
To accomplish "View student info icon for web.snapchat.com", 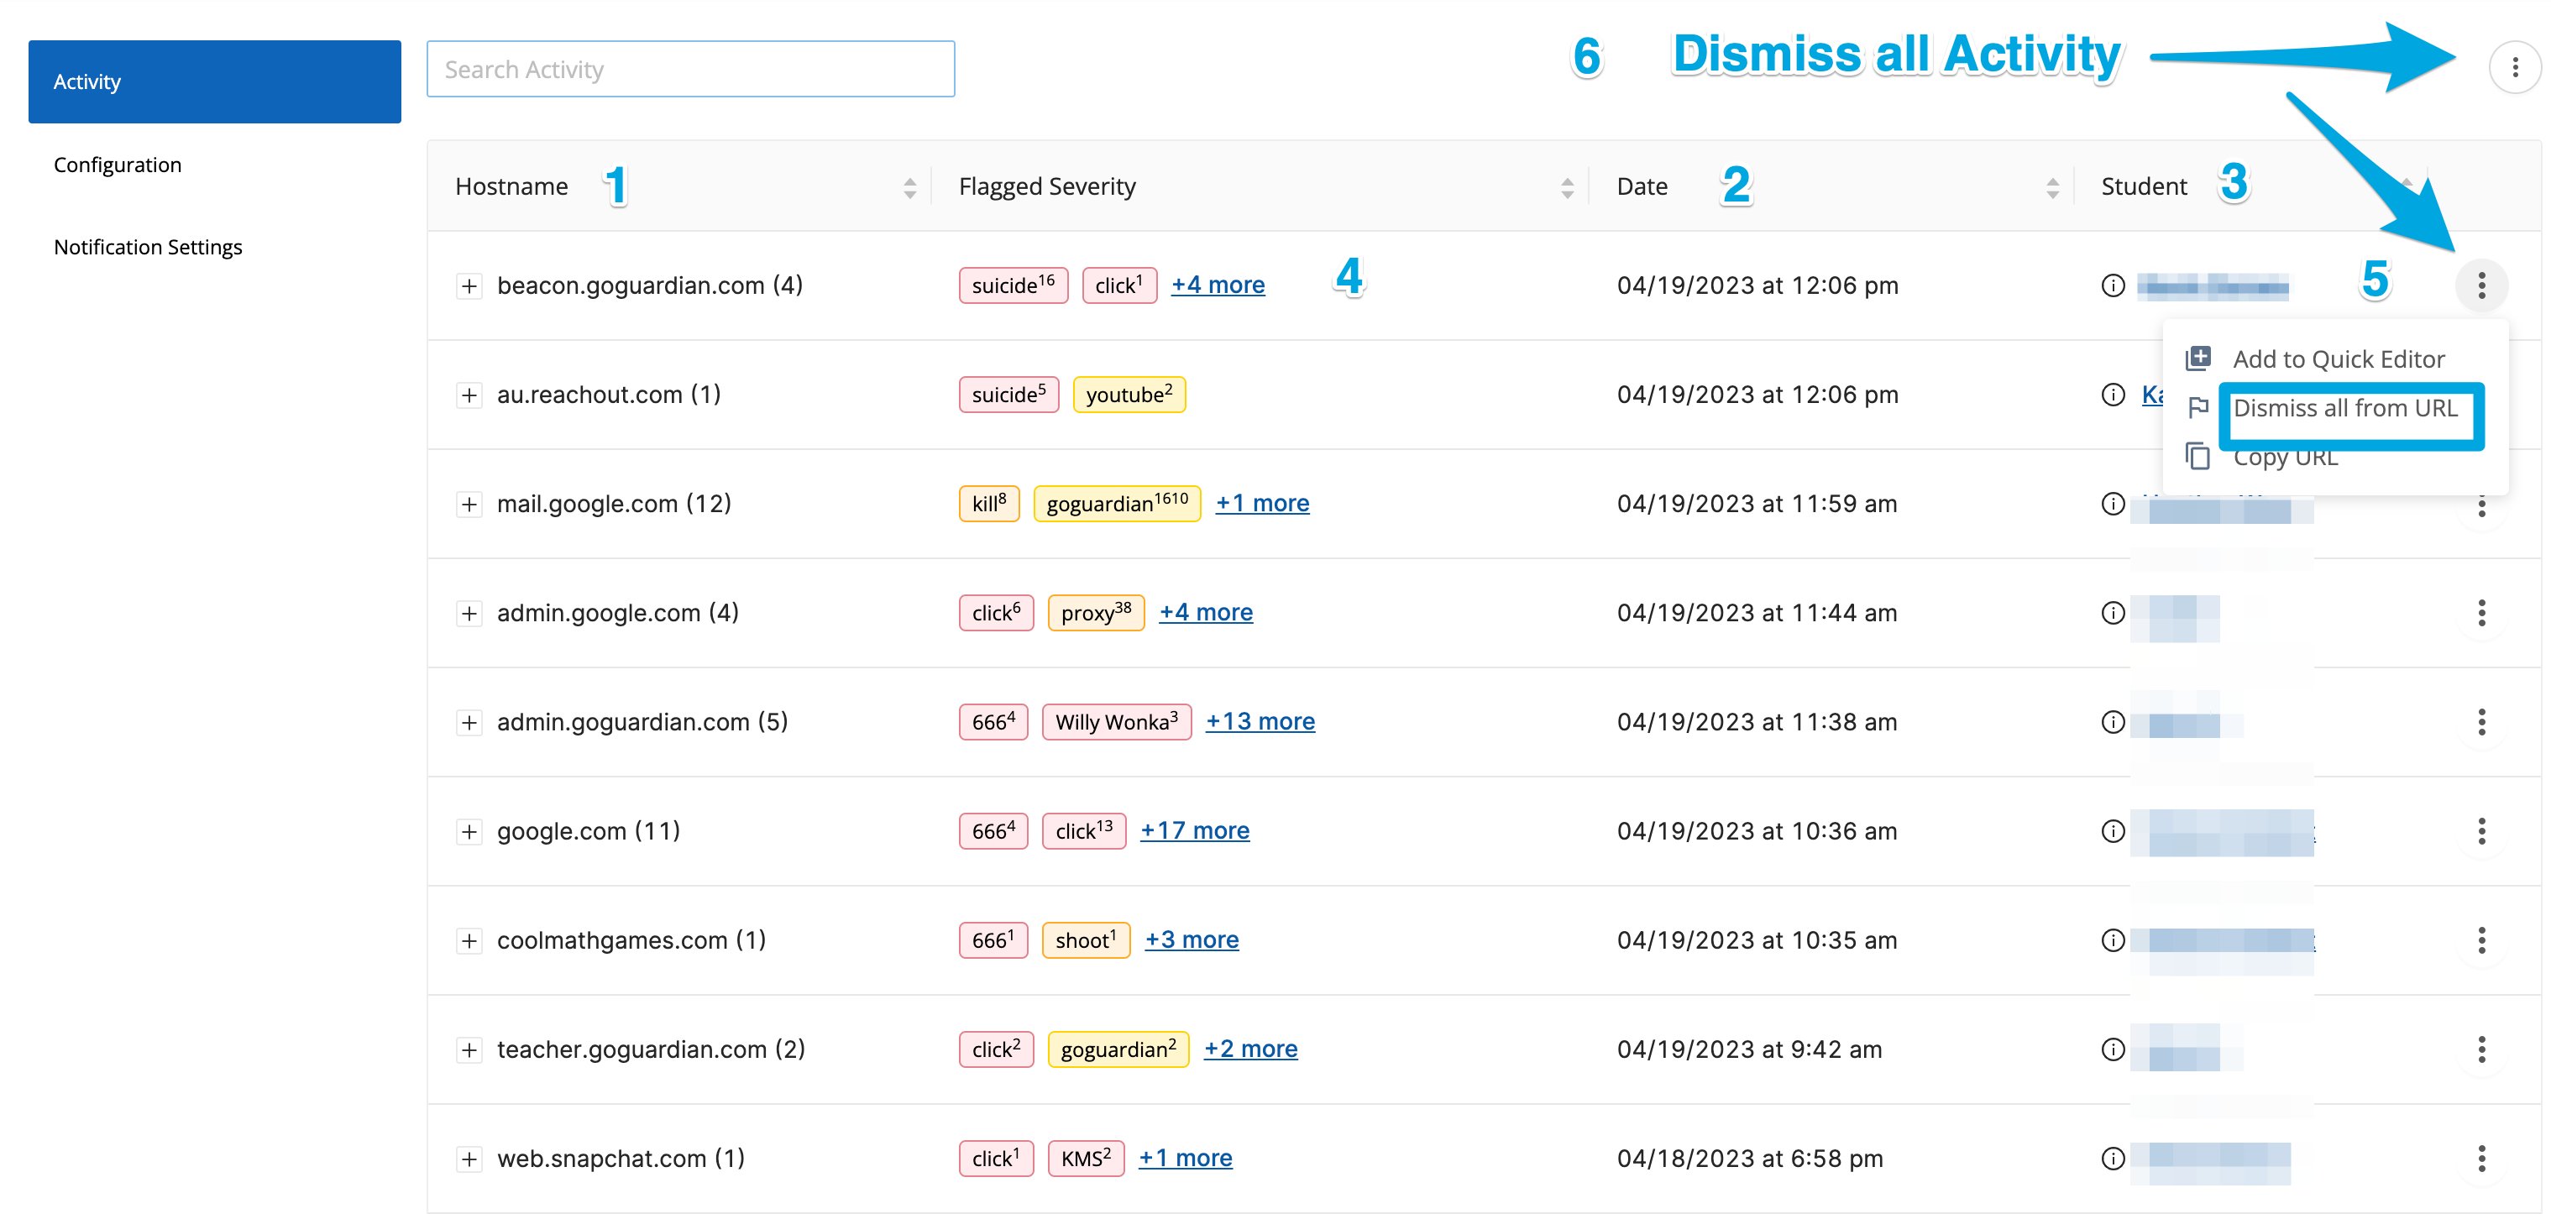I will pos(2113,1159).
